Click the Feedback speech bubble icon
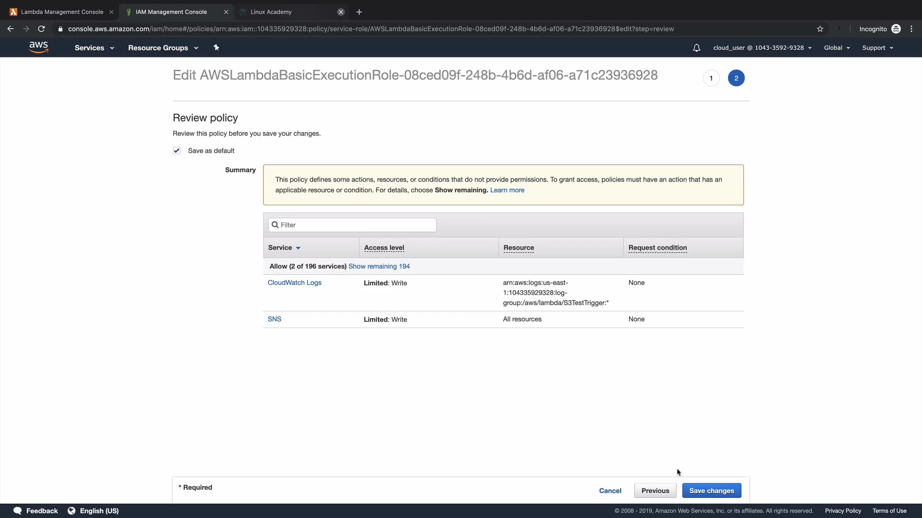This screenshot has width=922, height=518. click(x=18, y=511)
